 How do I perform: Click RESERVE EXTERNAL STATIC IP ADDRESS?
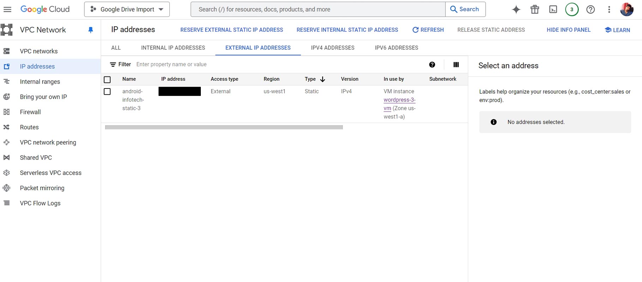pyautogui.click(x=232, y=30)
